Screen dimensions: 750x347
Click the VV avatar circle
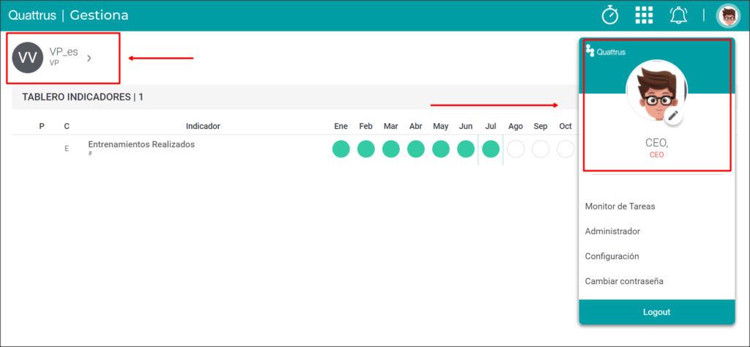click(28, 57)
